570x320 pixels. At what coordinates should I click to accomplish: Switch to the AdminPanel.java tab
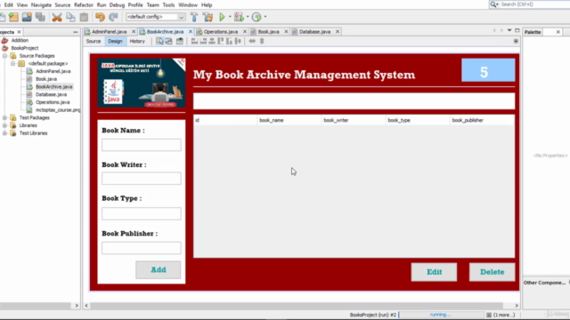tap(109, 32)
